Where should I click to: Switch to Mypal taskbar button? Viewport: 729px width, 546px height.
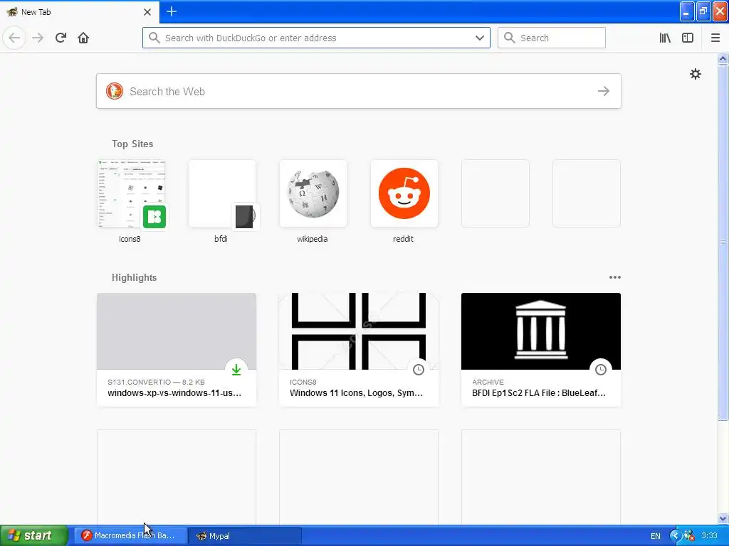[x=246, y=535]
